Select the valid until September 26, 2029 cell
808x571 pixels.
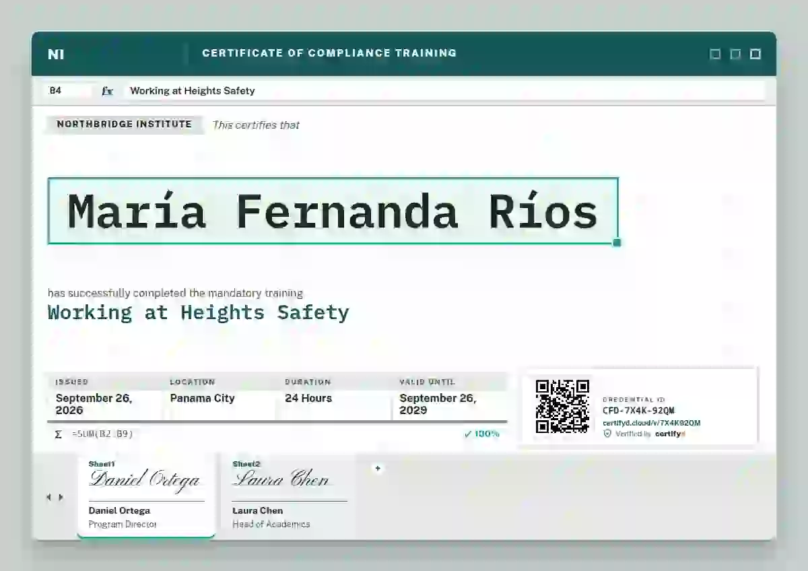[438, 404]
